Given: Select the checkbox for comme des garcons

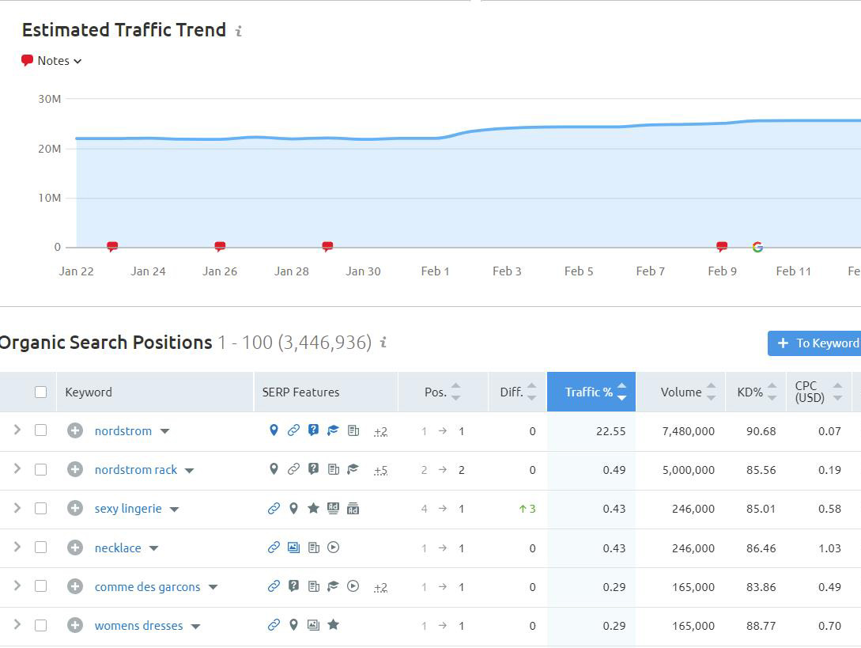Looking at the screenshot, I should (41, 586).
